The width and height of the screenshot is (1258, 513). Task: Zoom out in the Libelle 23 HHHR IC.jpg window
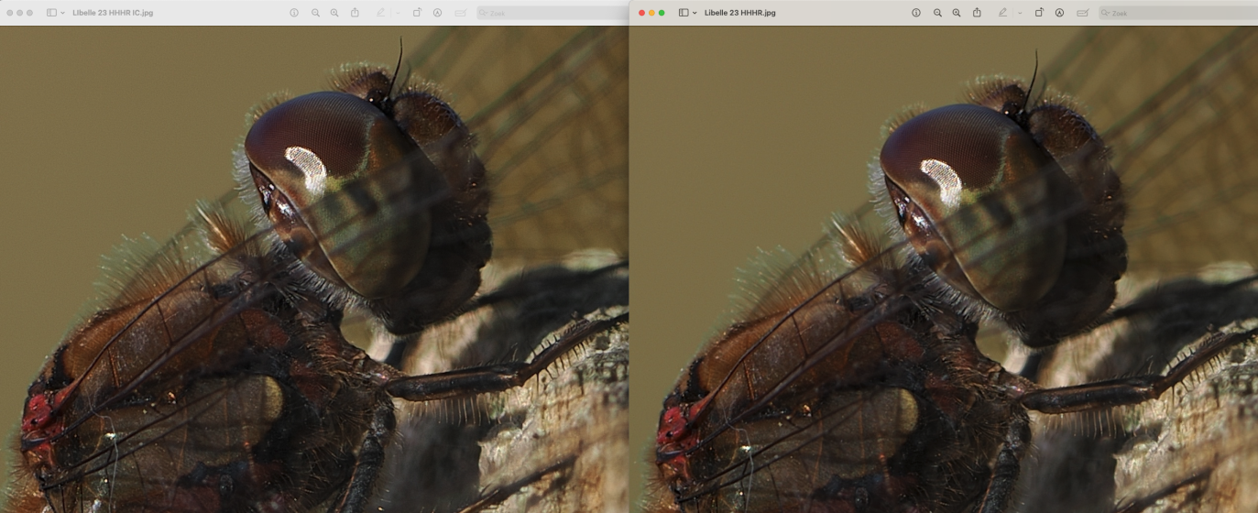point(315,13)
